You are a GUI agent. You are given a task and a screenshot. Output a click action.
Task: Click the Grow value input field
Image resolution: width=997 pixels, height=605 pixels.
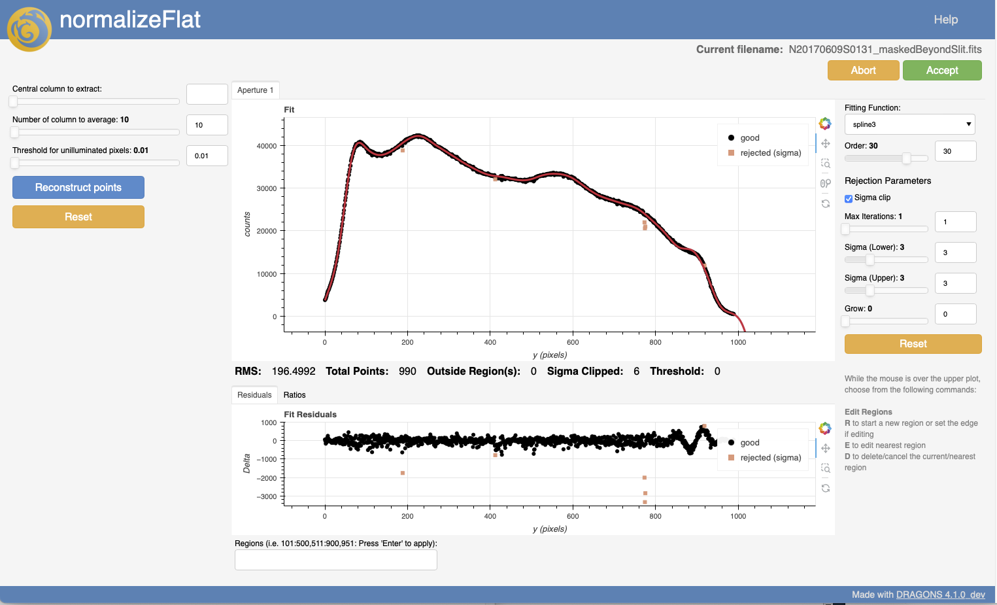pyautogui.click(x=956, y=314)
